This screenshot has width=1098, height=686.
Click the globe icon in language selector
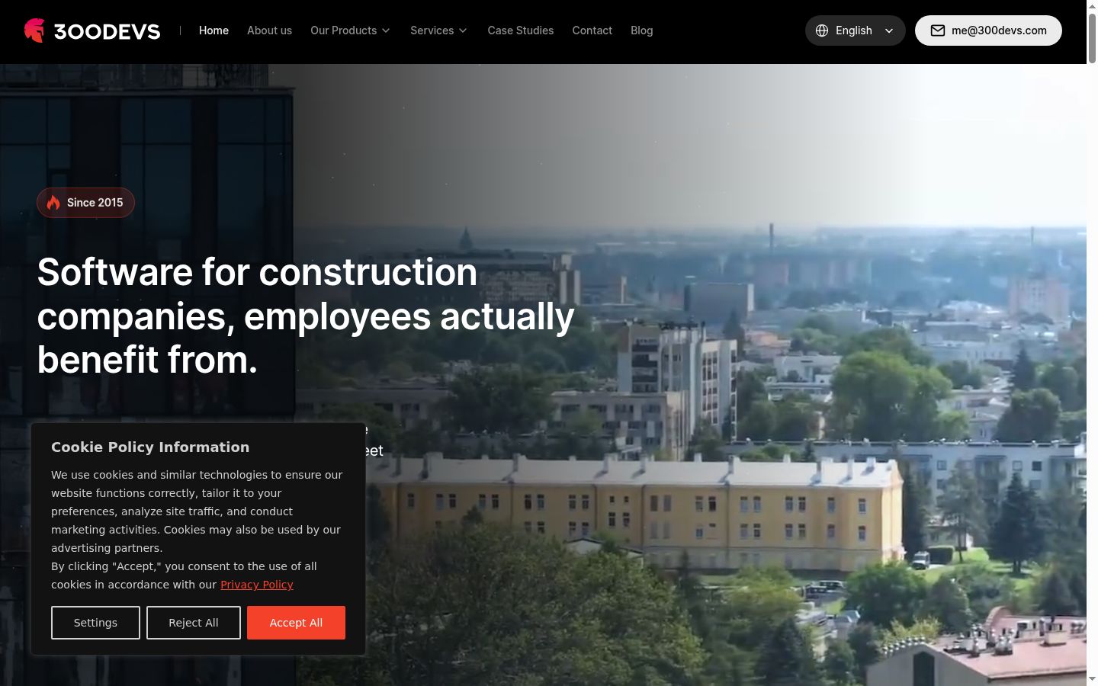822,30
